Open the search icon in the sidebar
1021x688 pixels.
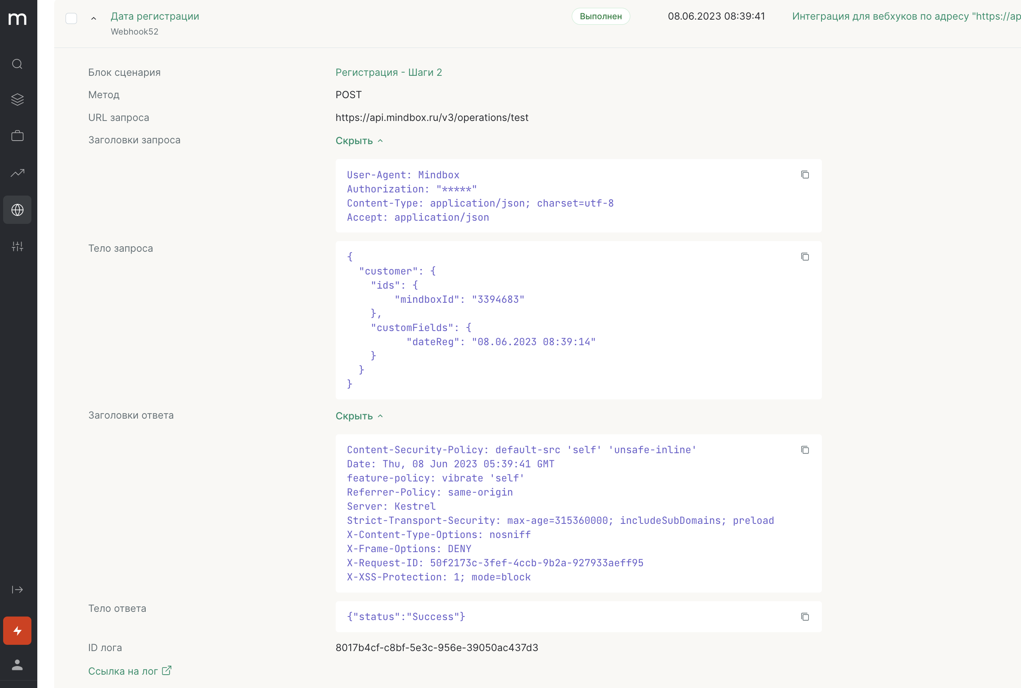(x=18, y=64)
